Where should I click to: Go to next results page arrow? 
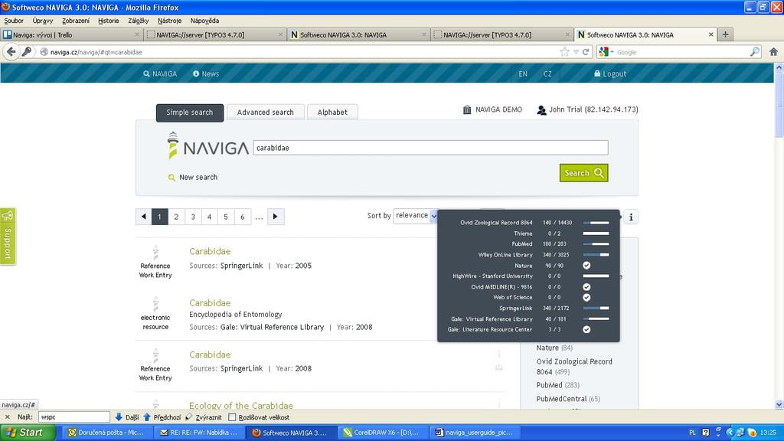click(x=276, y=217)
